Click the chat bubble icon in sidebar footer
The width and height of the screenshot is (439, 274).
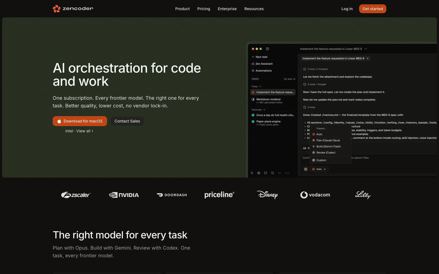click(266, 173)
